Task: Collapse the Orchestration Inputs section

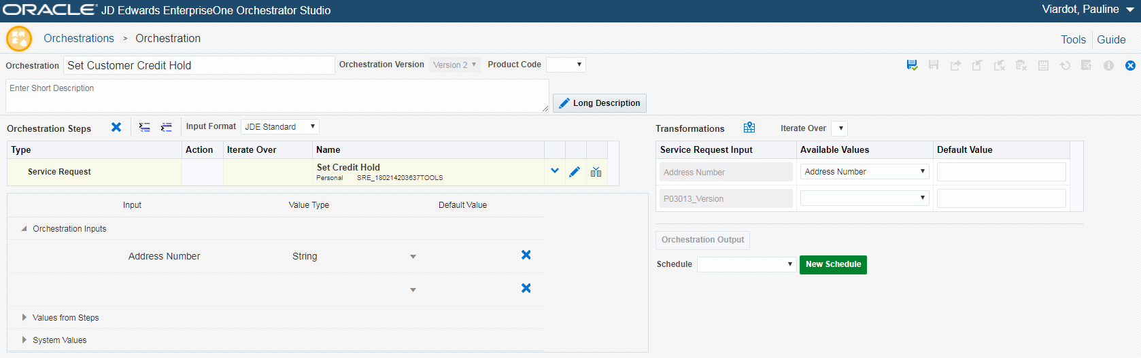Action: [x=24, y=229]
